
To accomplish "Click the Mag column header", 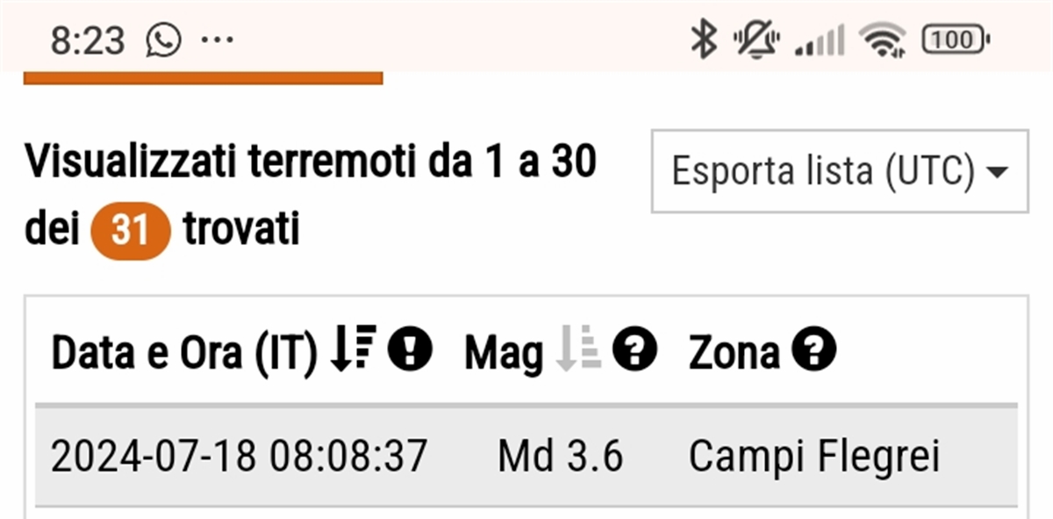I will pyautogui.click(x=504, y=353).
